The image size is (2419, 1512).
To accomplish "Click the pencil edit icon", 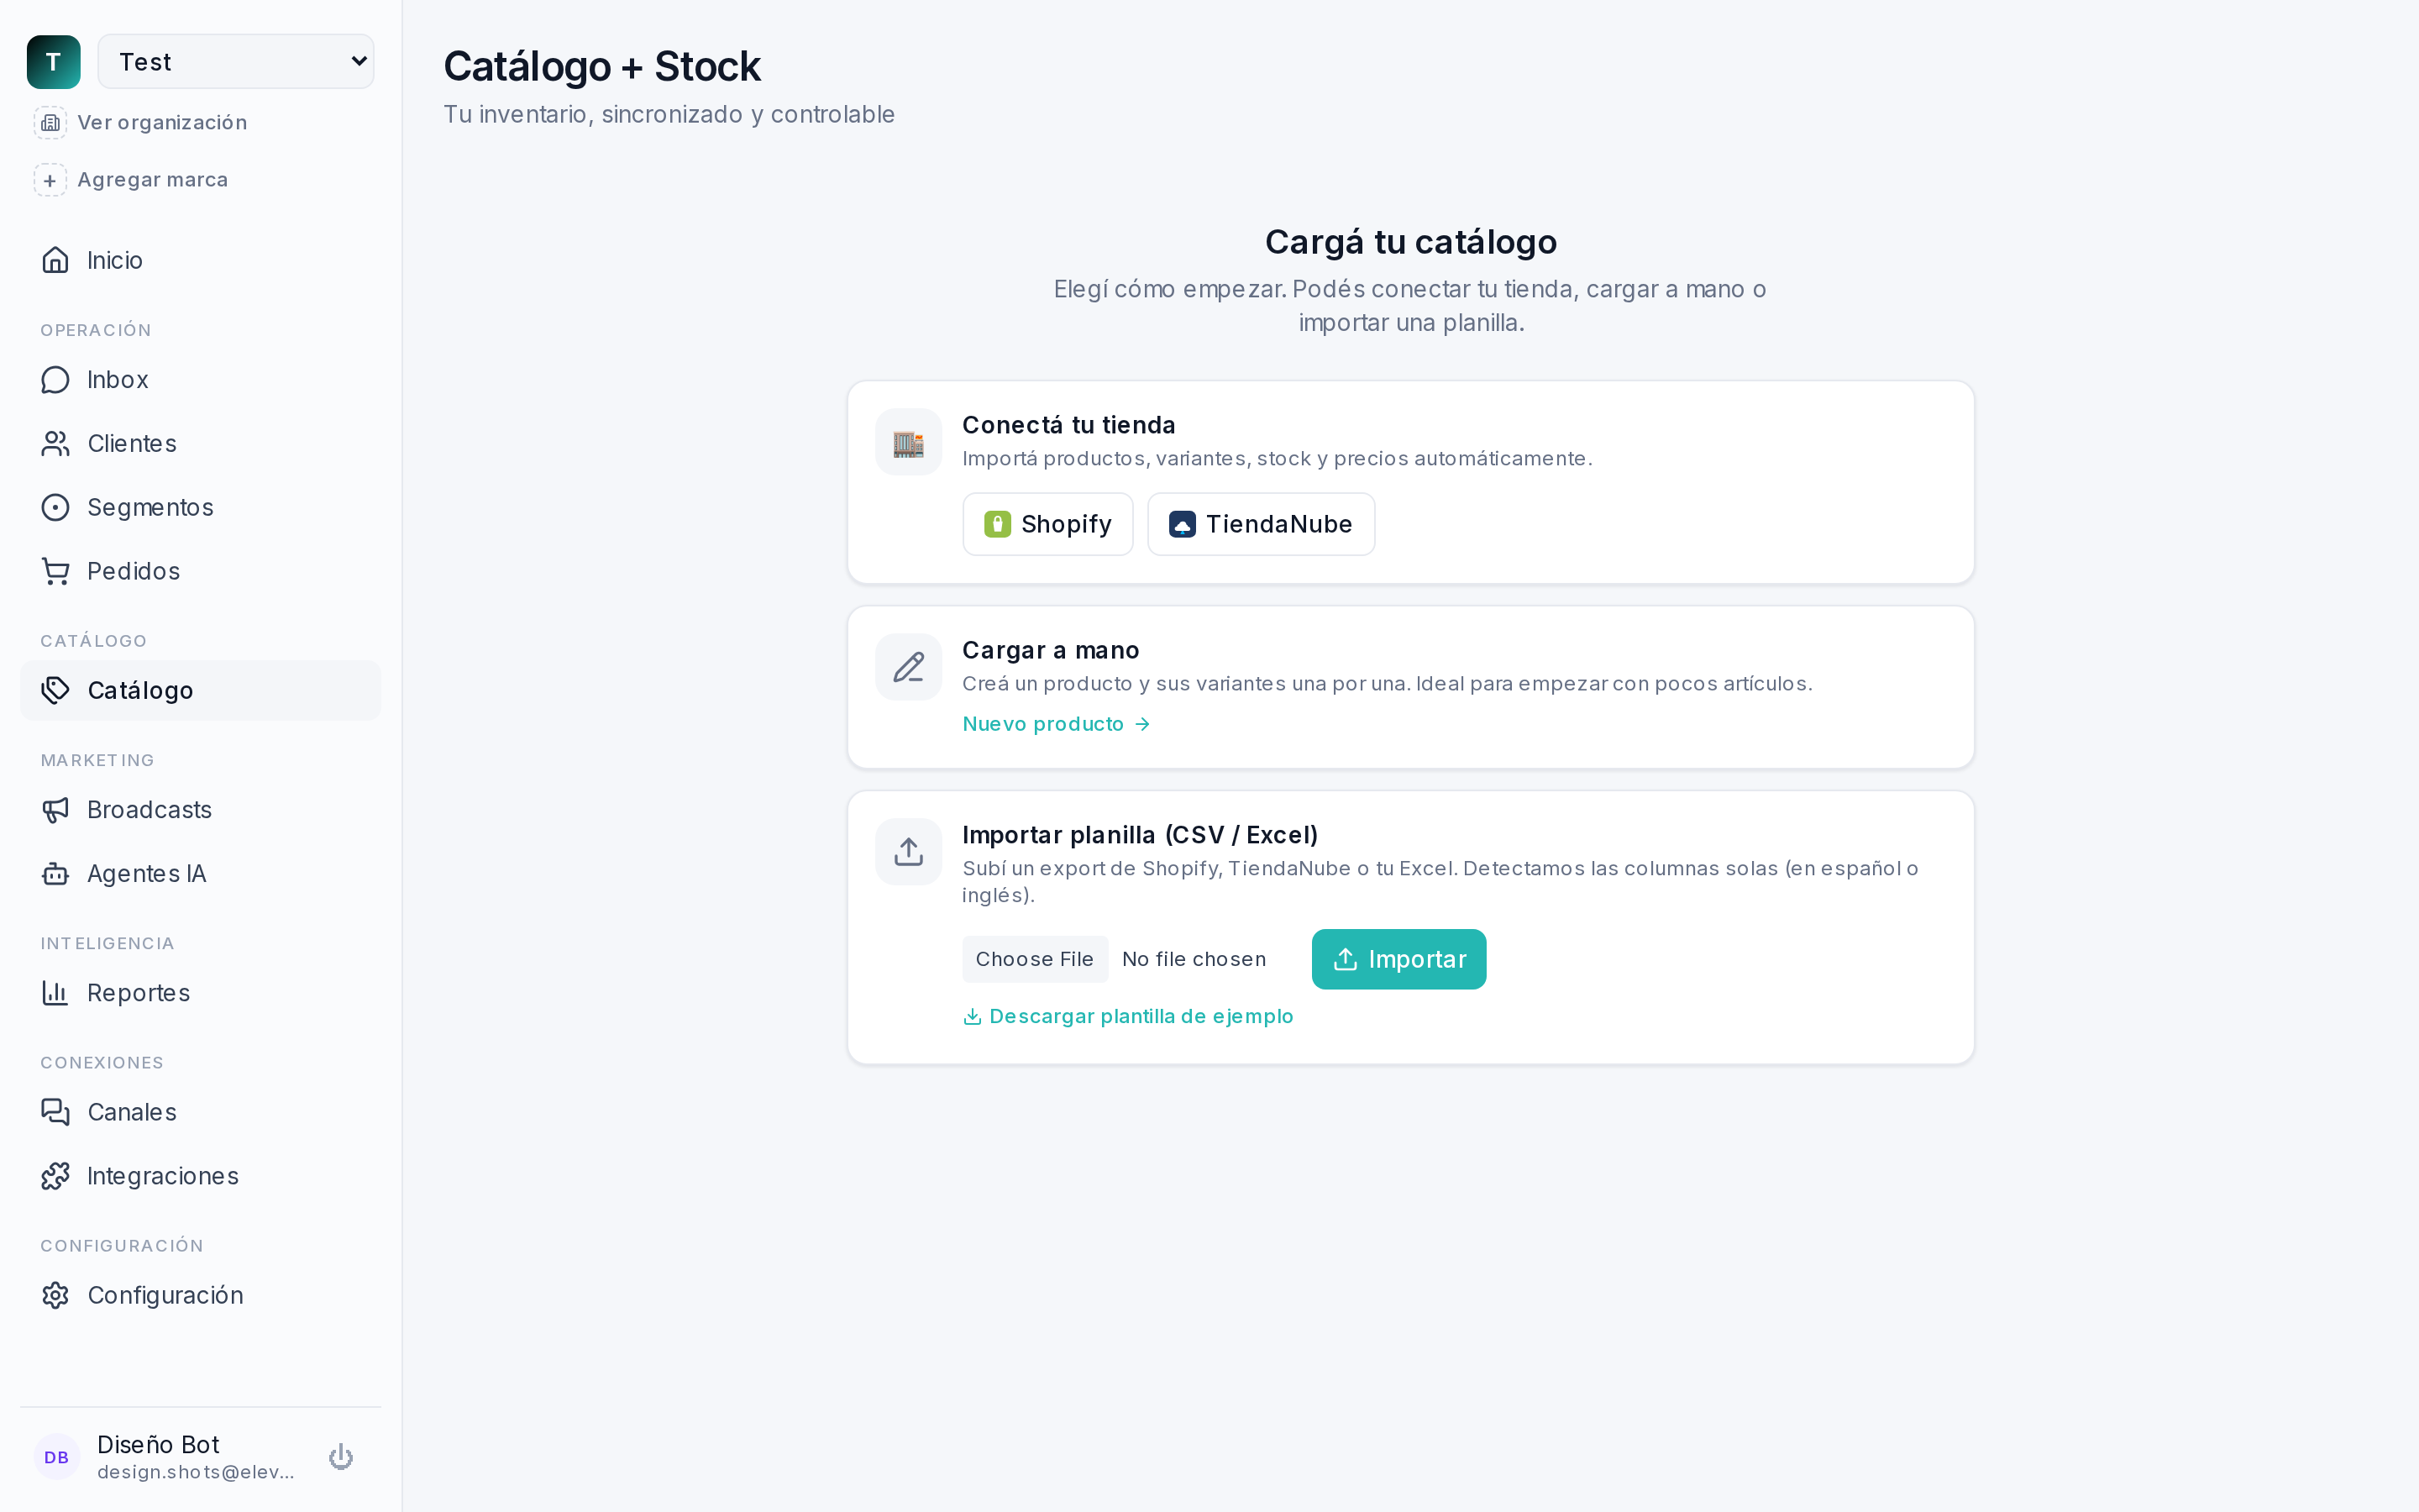I will click(x=908, y=667).
